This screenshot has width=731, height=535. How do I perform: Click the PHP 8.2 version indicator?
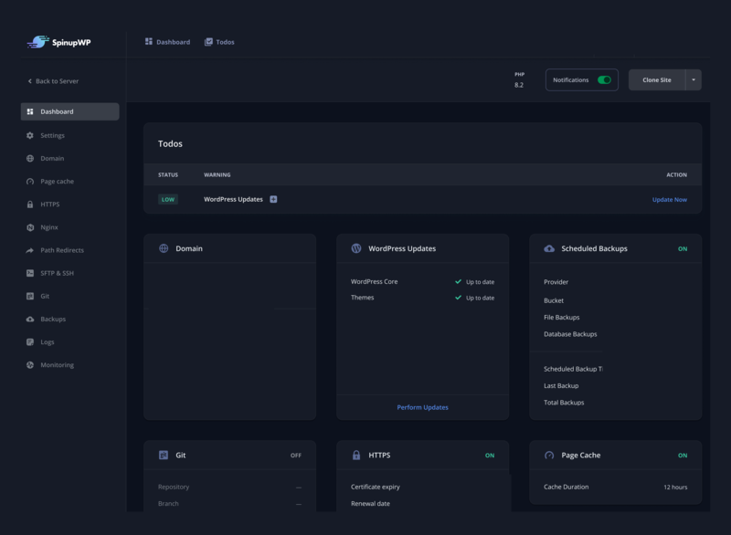(519, 79)
